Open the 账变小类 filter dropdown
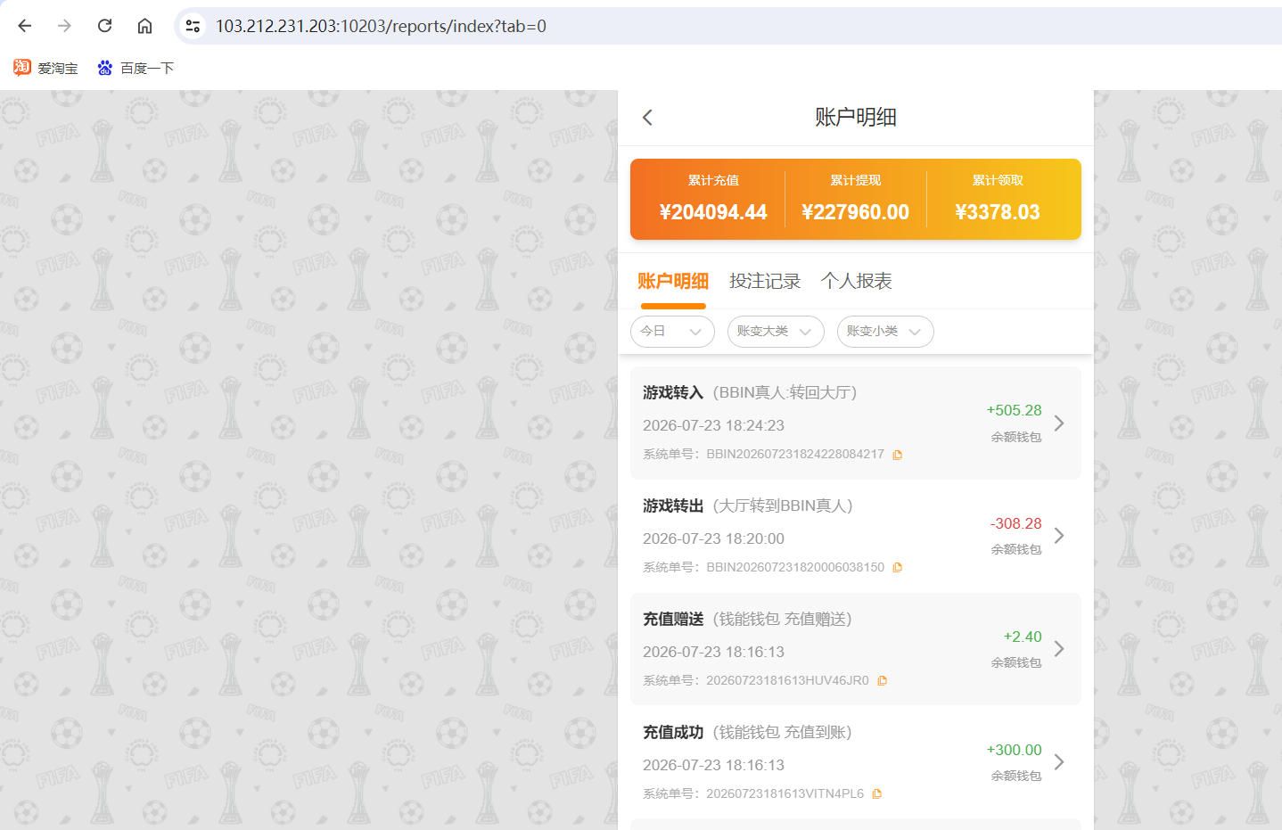The height and width of the screenshot is (830, 1282). [885, 332]
